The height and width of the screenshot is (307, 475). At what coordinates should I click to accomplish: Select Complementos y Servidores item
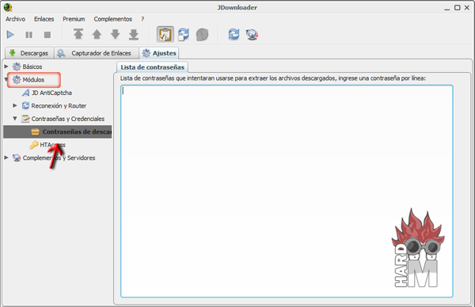tap(59, 157)
